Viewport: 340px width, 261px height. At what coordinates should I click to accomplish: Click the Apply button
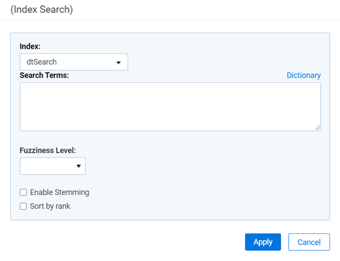(263, 242)
